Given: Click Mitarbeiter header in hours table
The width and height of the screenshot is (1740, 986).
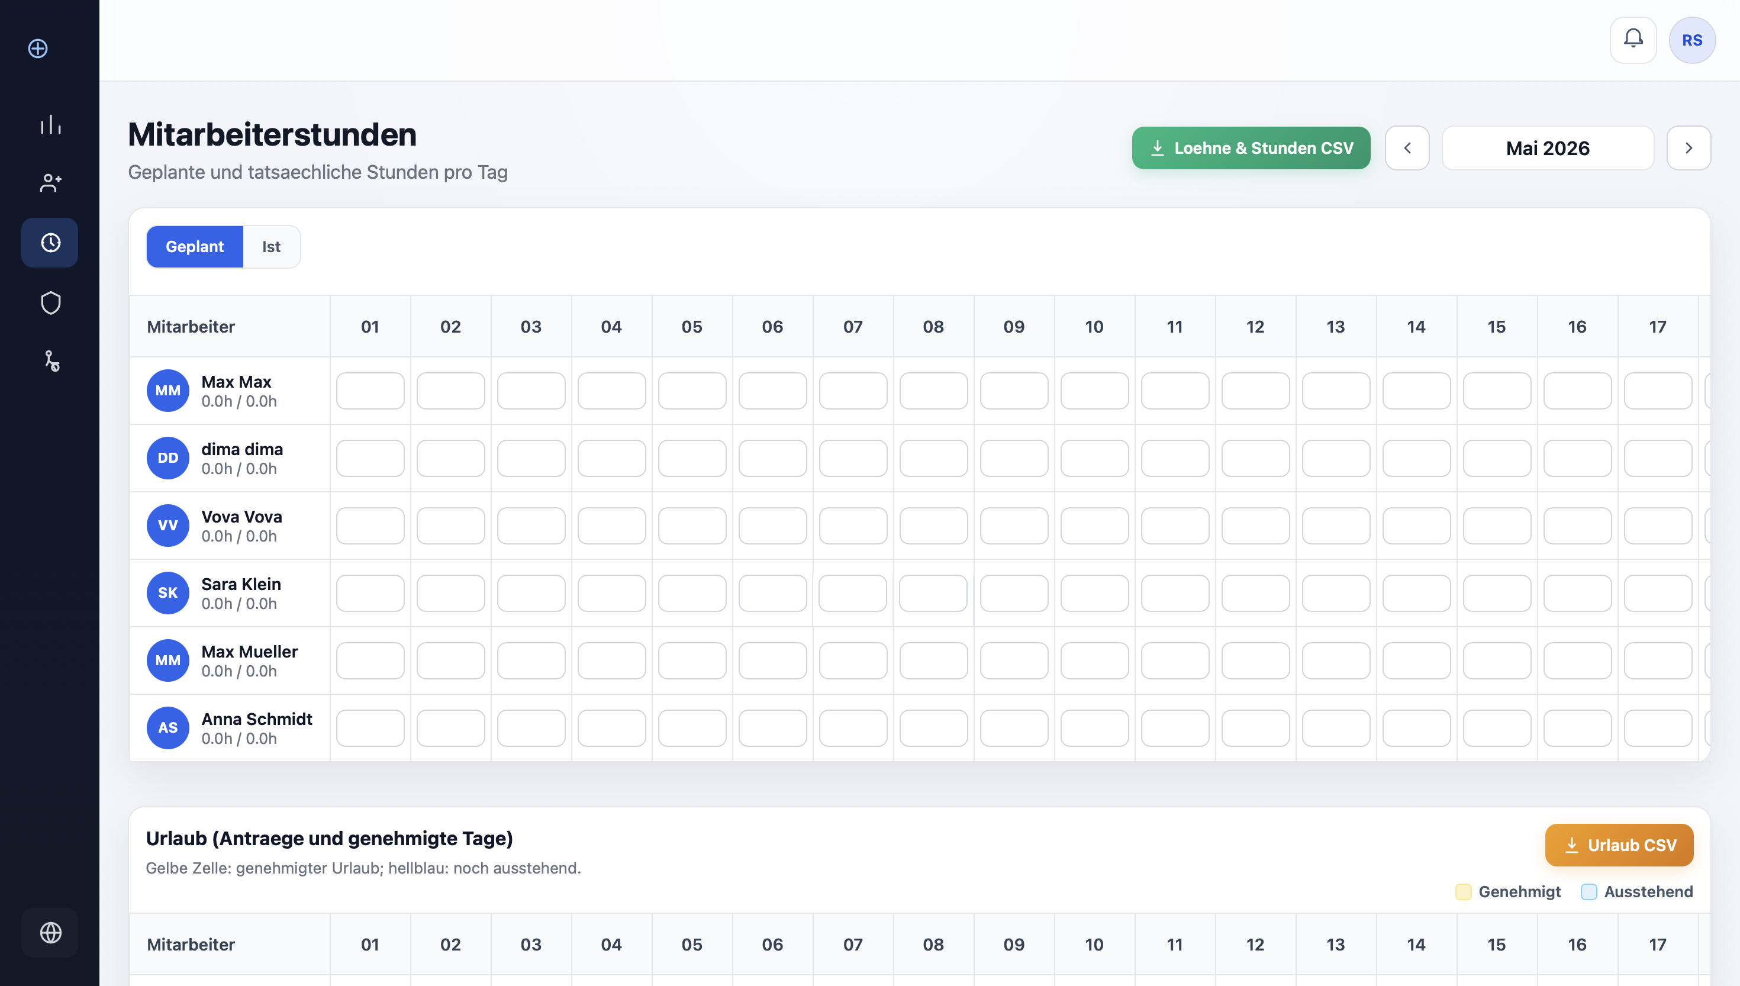Looking at the screenshot, I should coord(191,327).
